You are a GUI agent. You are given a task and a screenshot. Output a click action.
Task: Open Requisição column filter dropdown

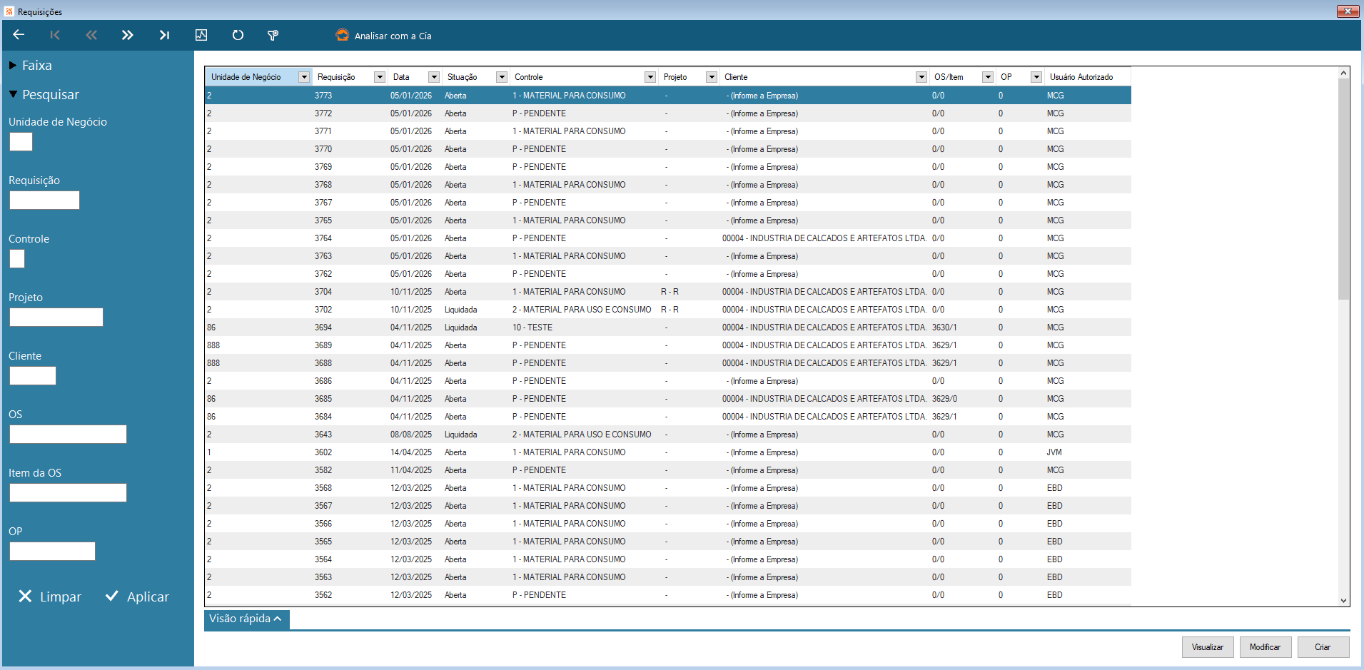pos(380,77)
